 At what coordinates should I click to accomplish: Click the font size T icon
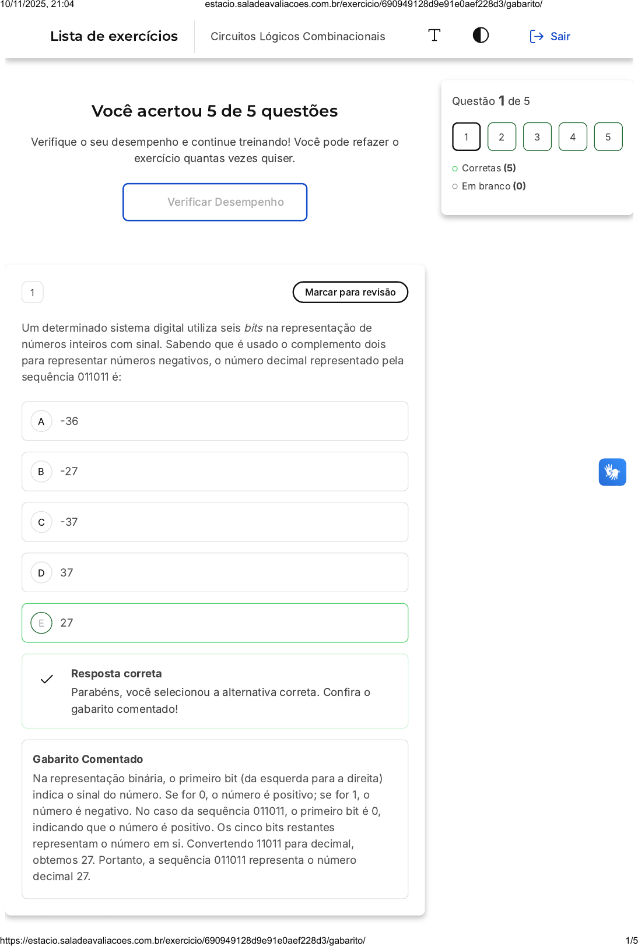coord(434,36)
